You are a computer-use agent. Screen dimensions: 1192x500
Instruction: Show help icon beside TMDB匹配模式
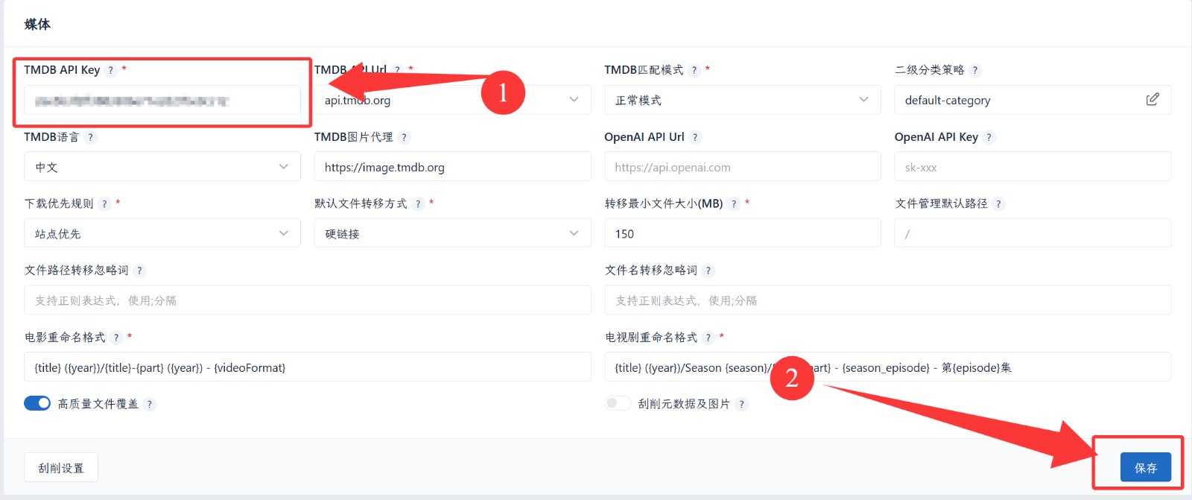pos(694,70)
